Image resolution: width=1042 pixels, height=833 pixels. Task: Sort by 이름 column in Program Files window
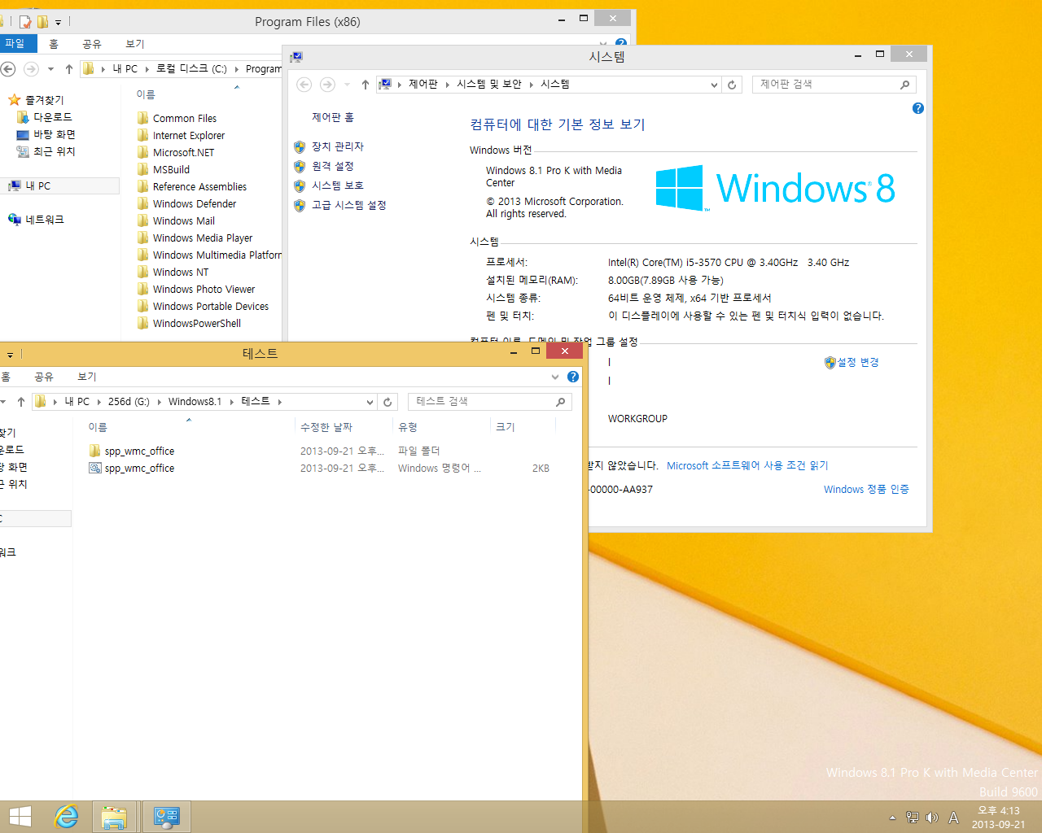tap(146, 94)
